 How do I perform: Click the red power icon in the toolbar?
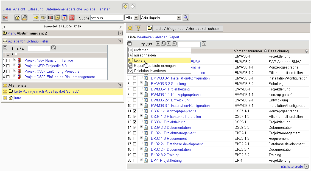coord(72,18)
